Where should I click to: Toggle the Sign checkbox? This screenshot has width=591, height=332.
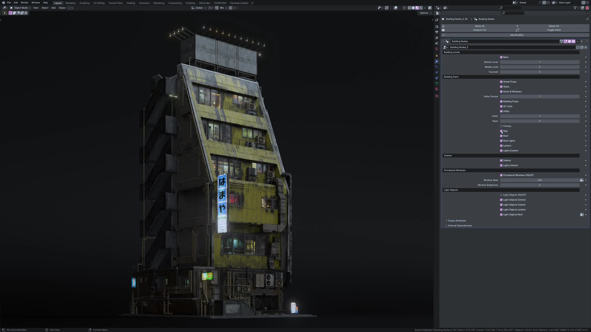[x=501, y=131]
